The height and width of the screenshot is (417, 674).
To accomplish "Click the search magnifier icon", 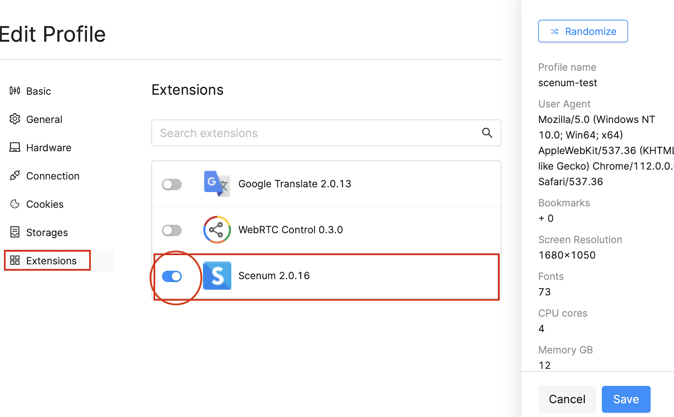I will coord(487,133).
